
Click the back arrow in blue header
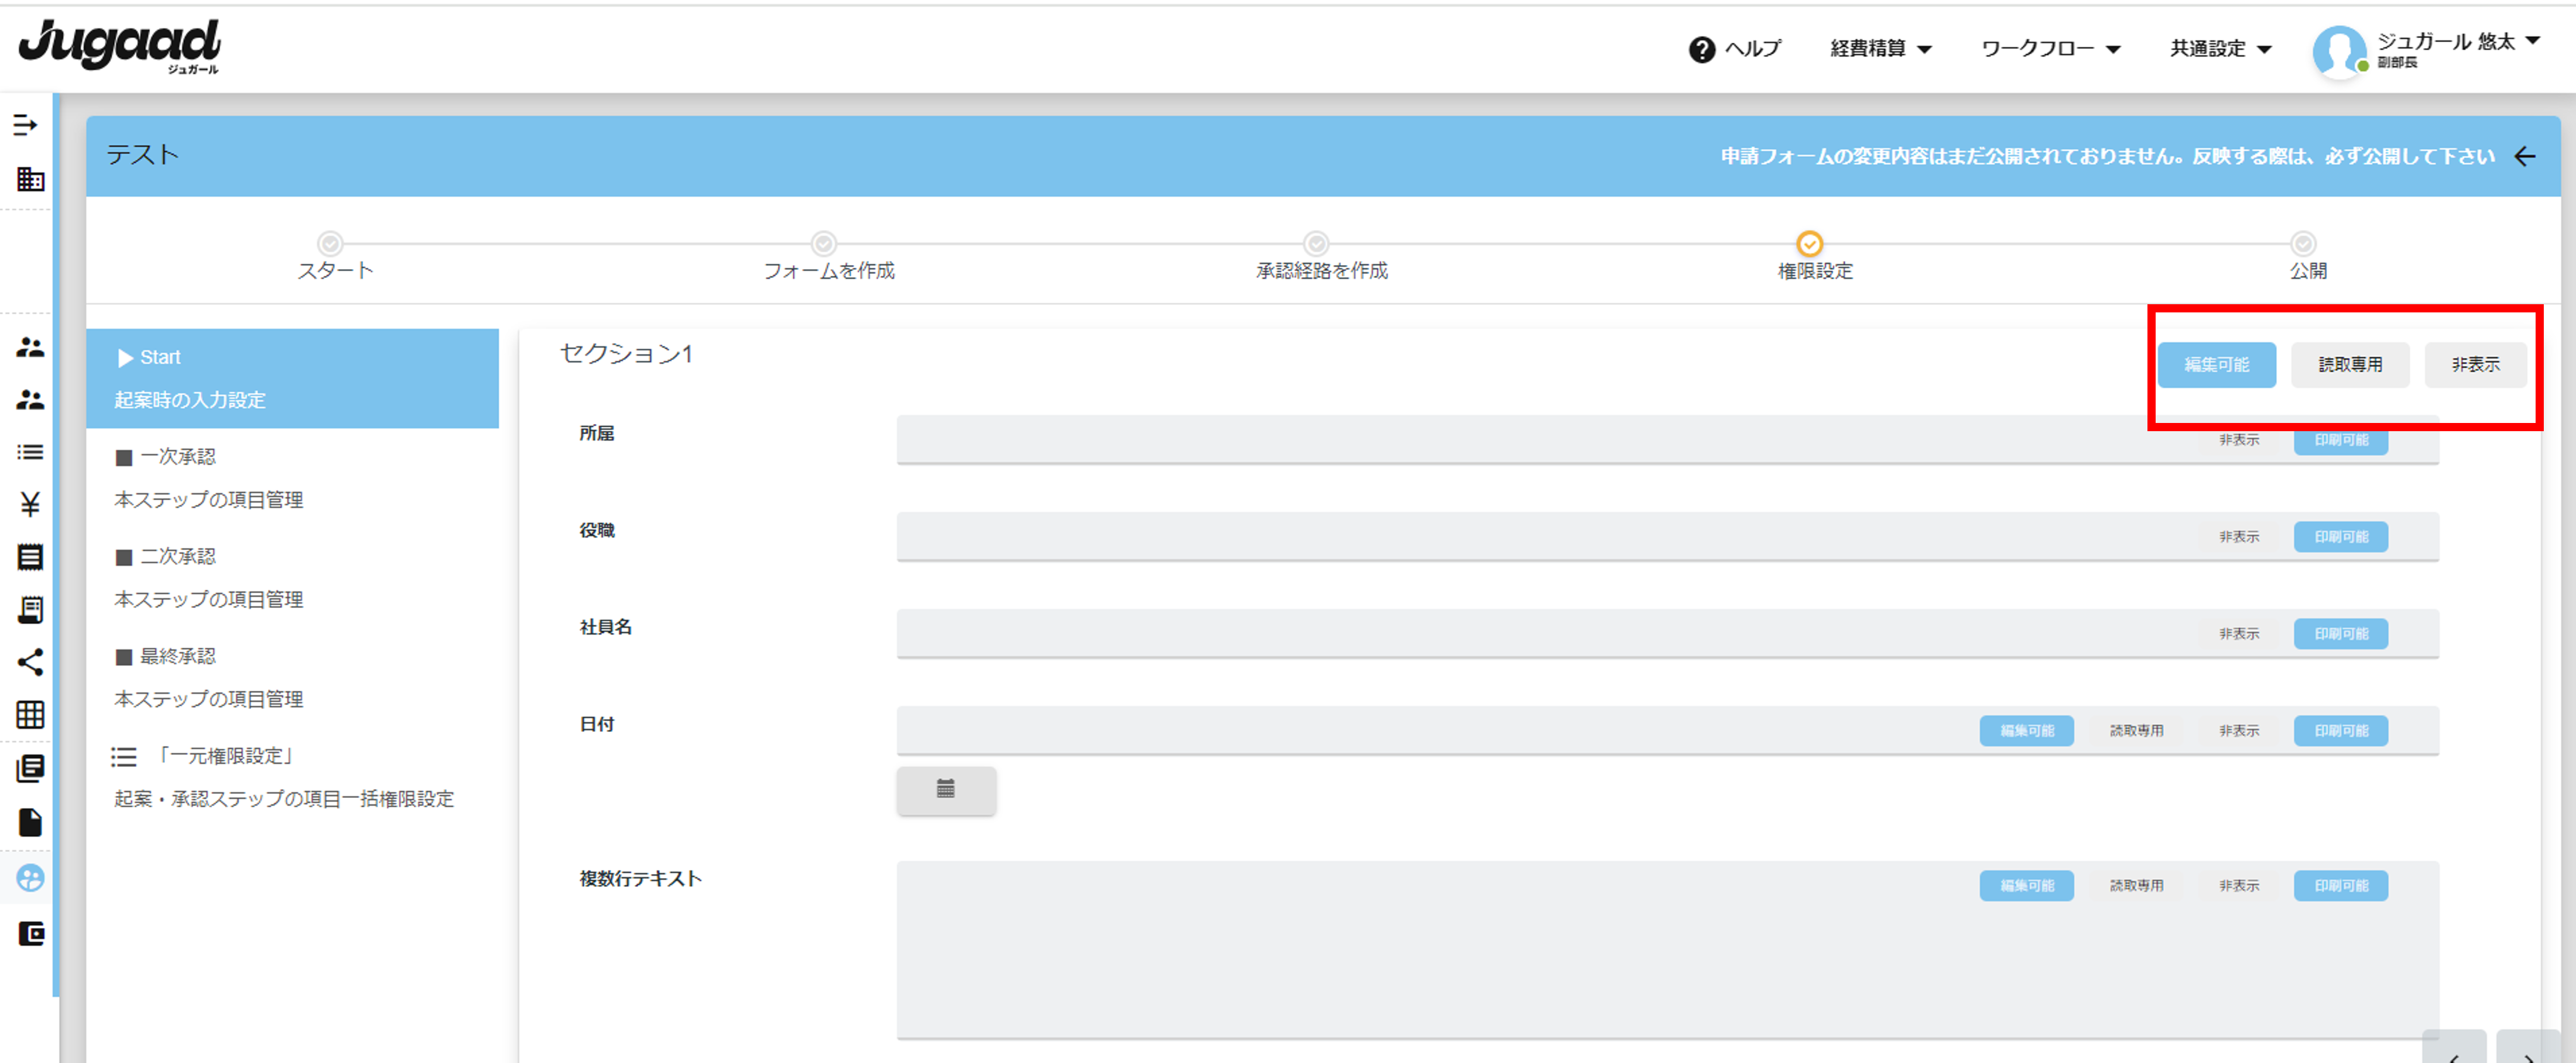[x=2524, y=156]
